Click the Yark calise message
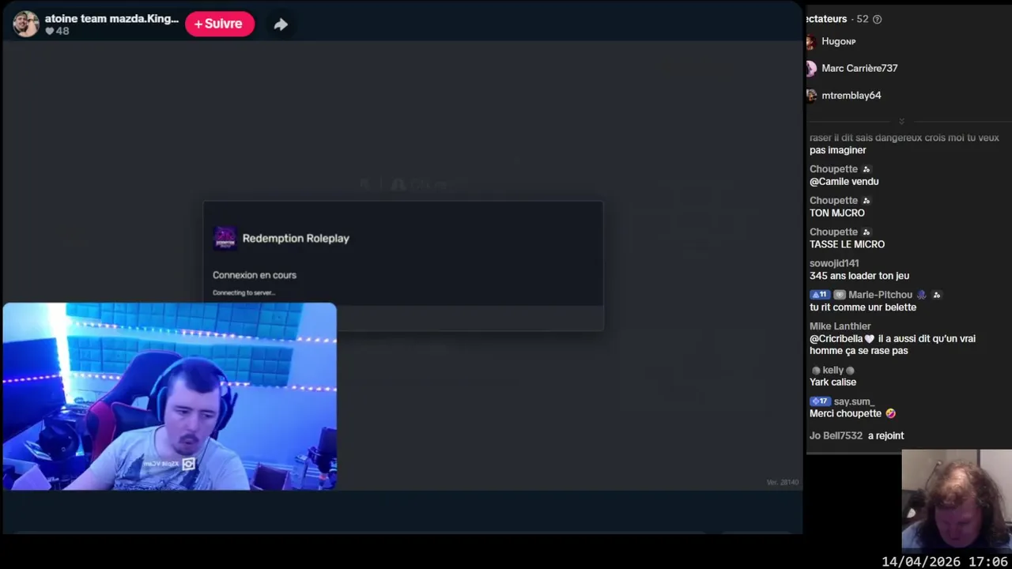 pos(833,382)
